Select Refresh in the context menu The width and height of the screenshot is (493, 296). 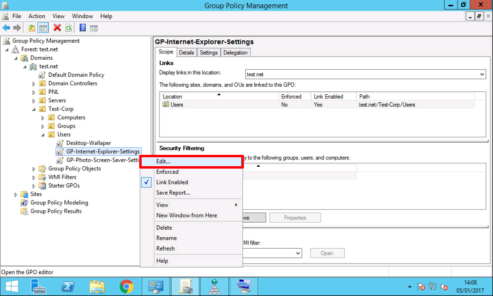(x=191, y=249)
